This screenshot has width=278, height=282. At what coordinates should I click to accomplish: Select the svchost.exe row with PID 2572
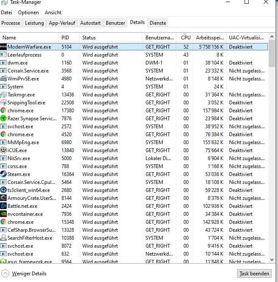pyautogui.click(x=134, y=127)
